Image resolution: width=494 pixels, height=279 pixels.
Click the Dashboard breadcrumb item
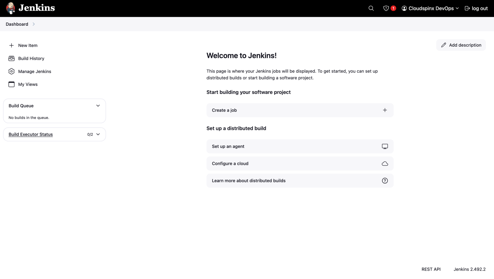tap(17, 24)
